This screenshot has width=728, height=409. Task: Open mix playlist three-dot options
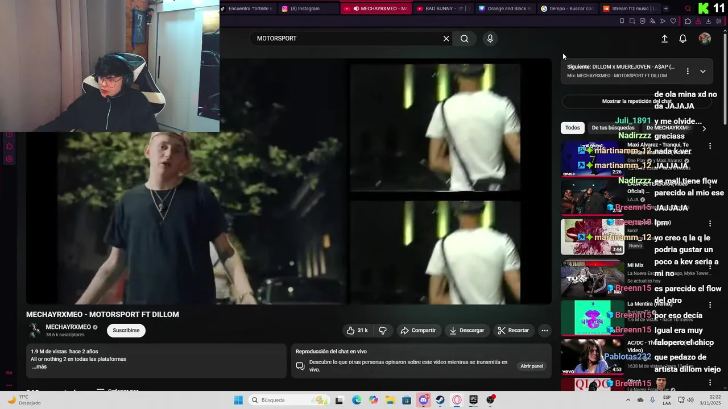point(688,71)
